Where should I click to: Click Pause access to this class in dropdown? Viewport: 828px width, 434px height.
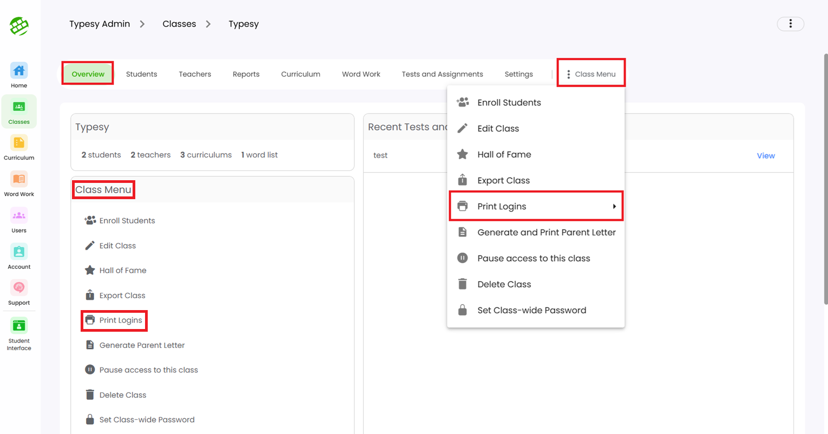coord(536,258)
